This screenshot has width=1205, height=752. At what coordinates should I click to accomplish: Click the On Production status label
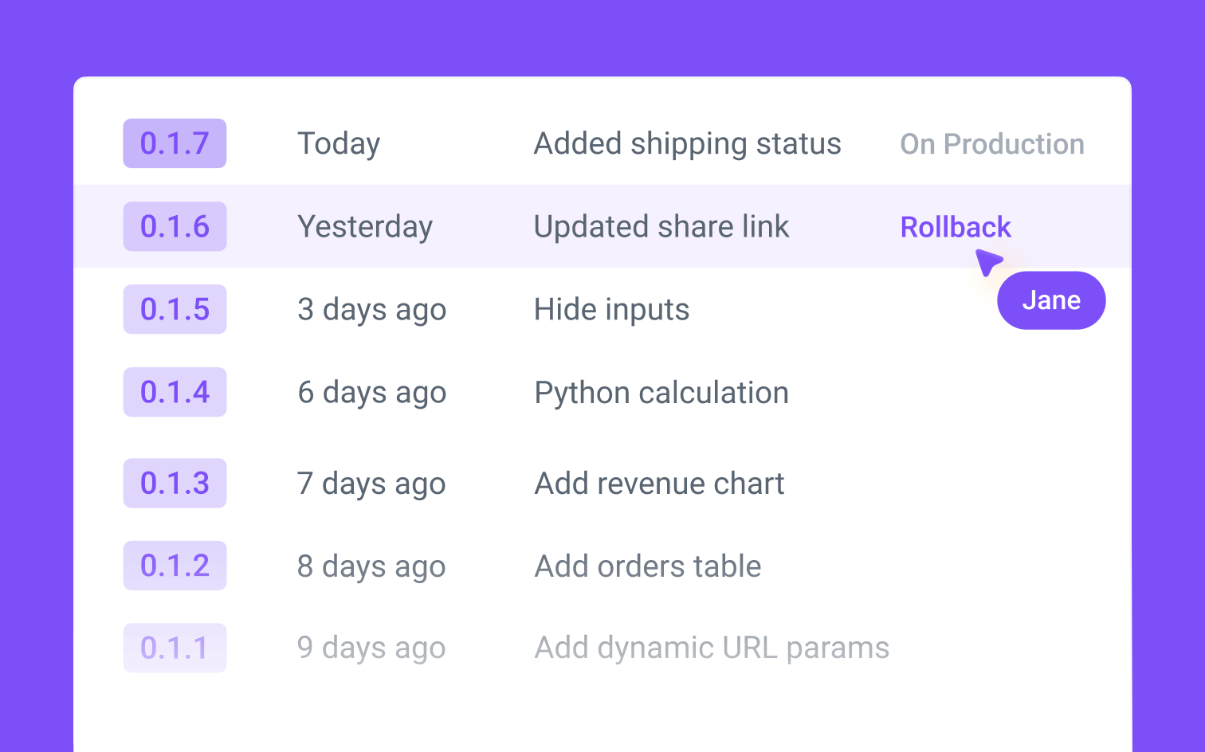pyautogui.click(x=991, y=143)
